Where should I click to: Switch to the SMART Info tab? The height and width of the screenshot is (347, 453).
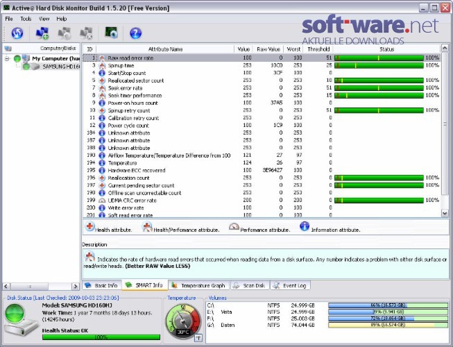(145, 285)
